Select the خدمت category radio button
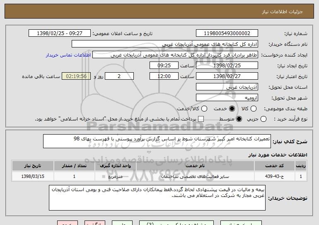 tap(232, 109)
